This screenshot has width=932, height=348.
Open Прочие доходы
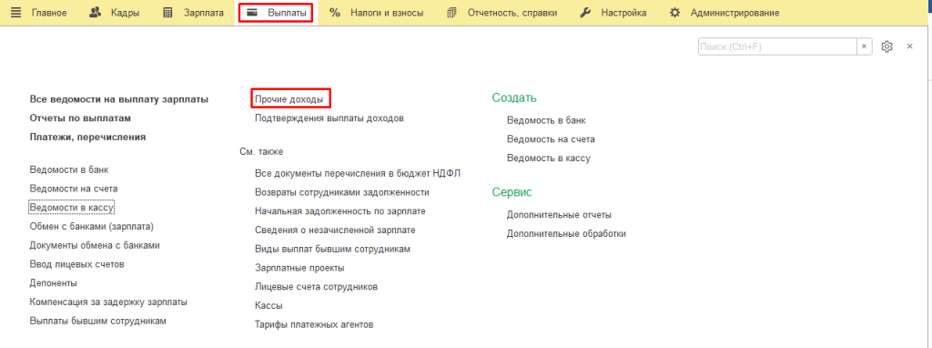289,99
